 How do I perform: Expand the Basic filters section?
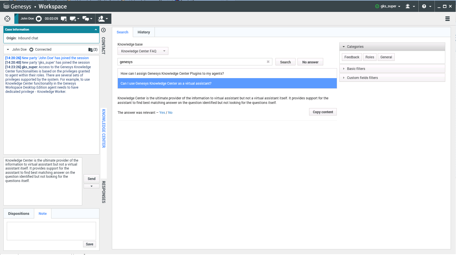tap(356, 69)
